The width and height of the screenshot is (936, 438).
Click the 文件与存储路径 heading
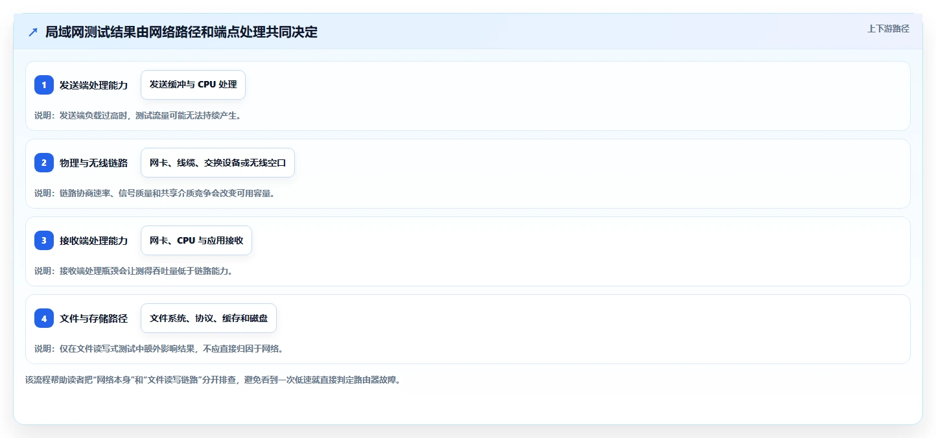coord(94,318)
